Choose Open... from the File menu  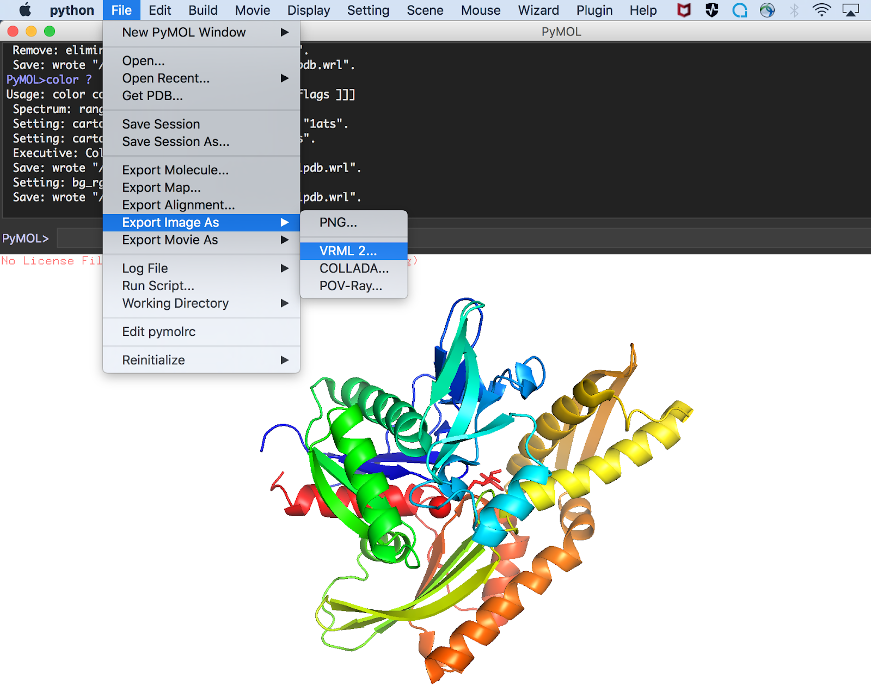click(201, 61)
